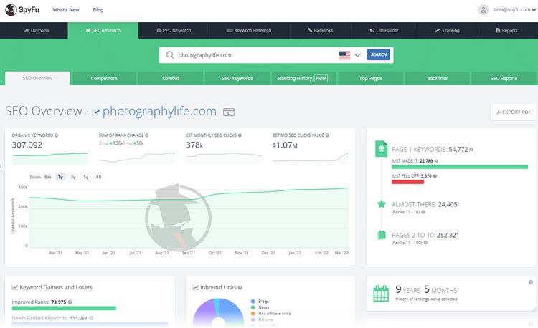Viewport: 538px width, 328px height.
Task: Switch to the Kombat sub-tab
Action: tap(171, 78)
